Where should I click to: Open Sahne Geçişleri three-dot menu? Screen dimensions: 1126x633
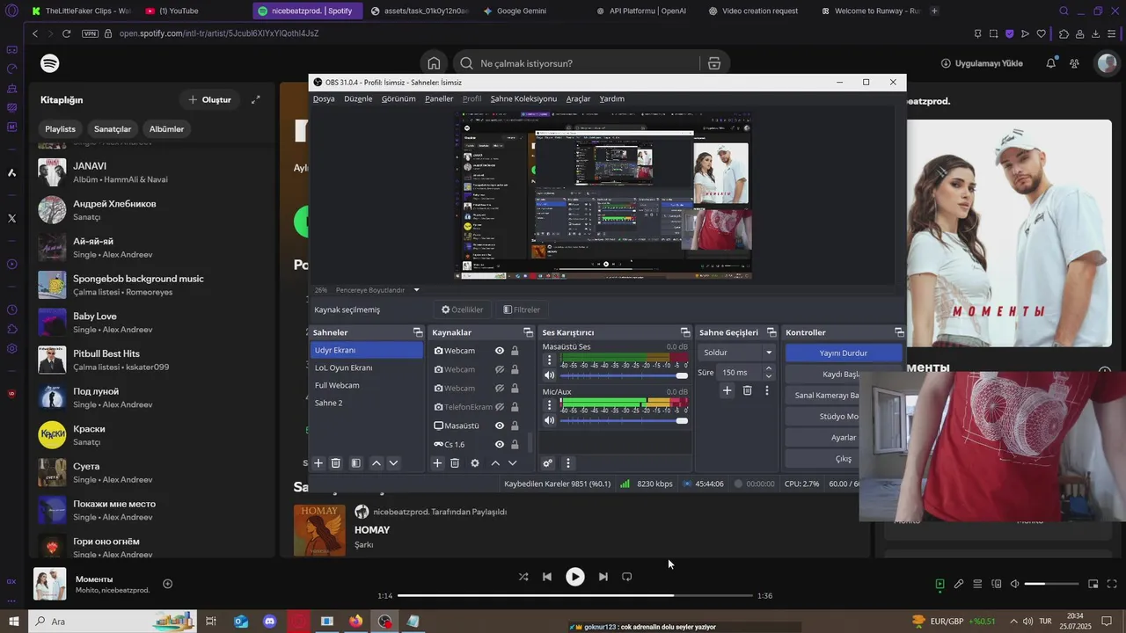[x=766, y=390]
